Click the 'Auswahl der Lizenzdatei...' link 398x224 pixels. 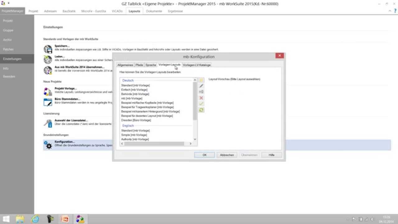(71, 120)
